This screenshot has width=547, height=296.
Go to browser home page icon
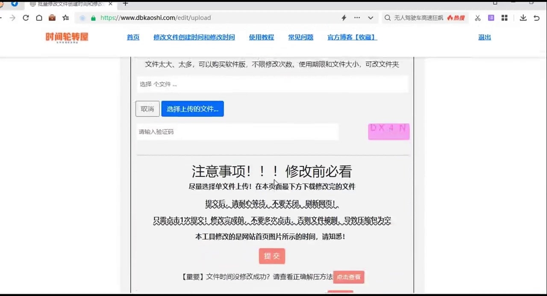coord(39,18)
